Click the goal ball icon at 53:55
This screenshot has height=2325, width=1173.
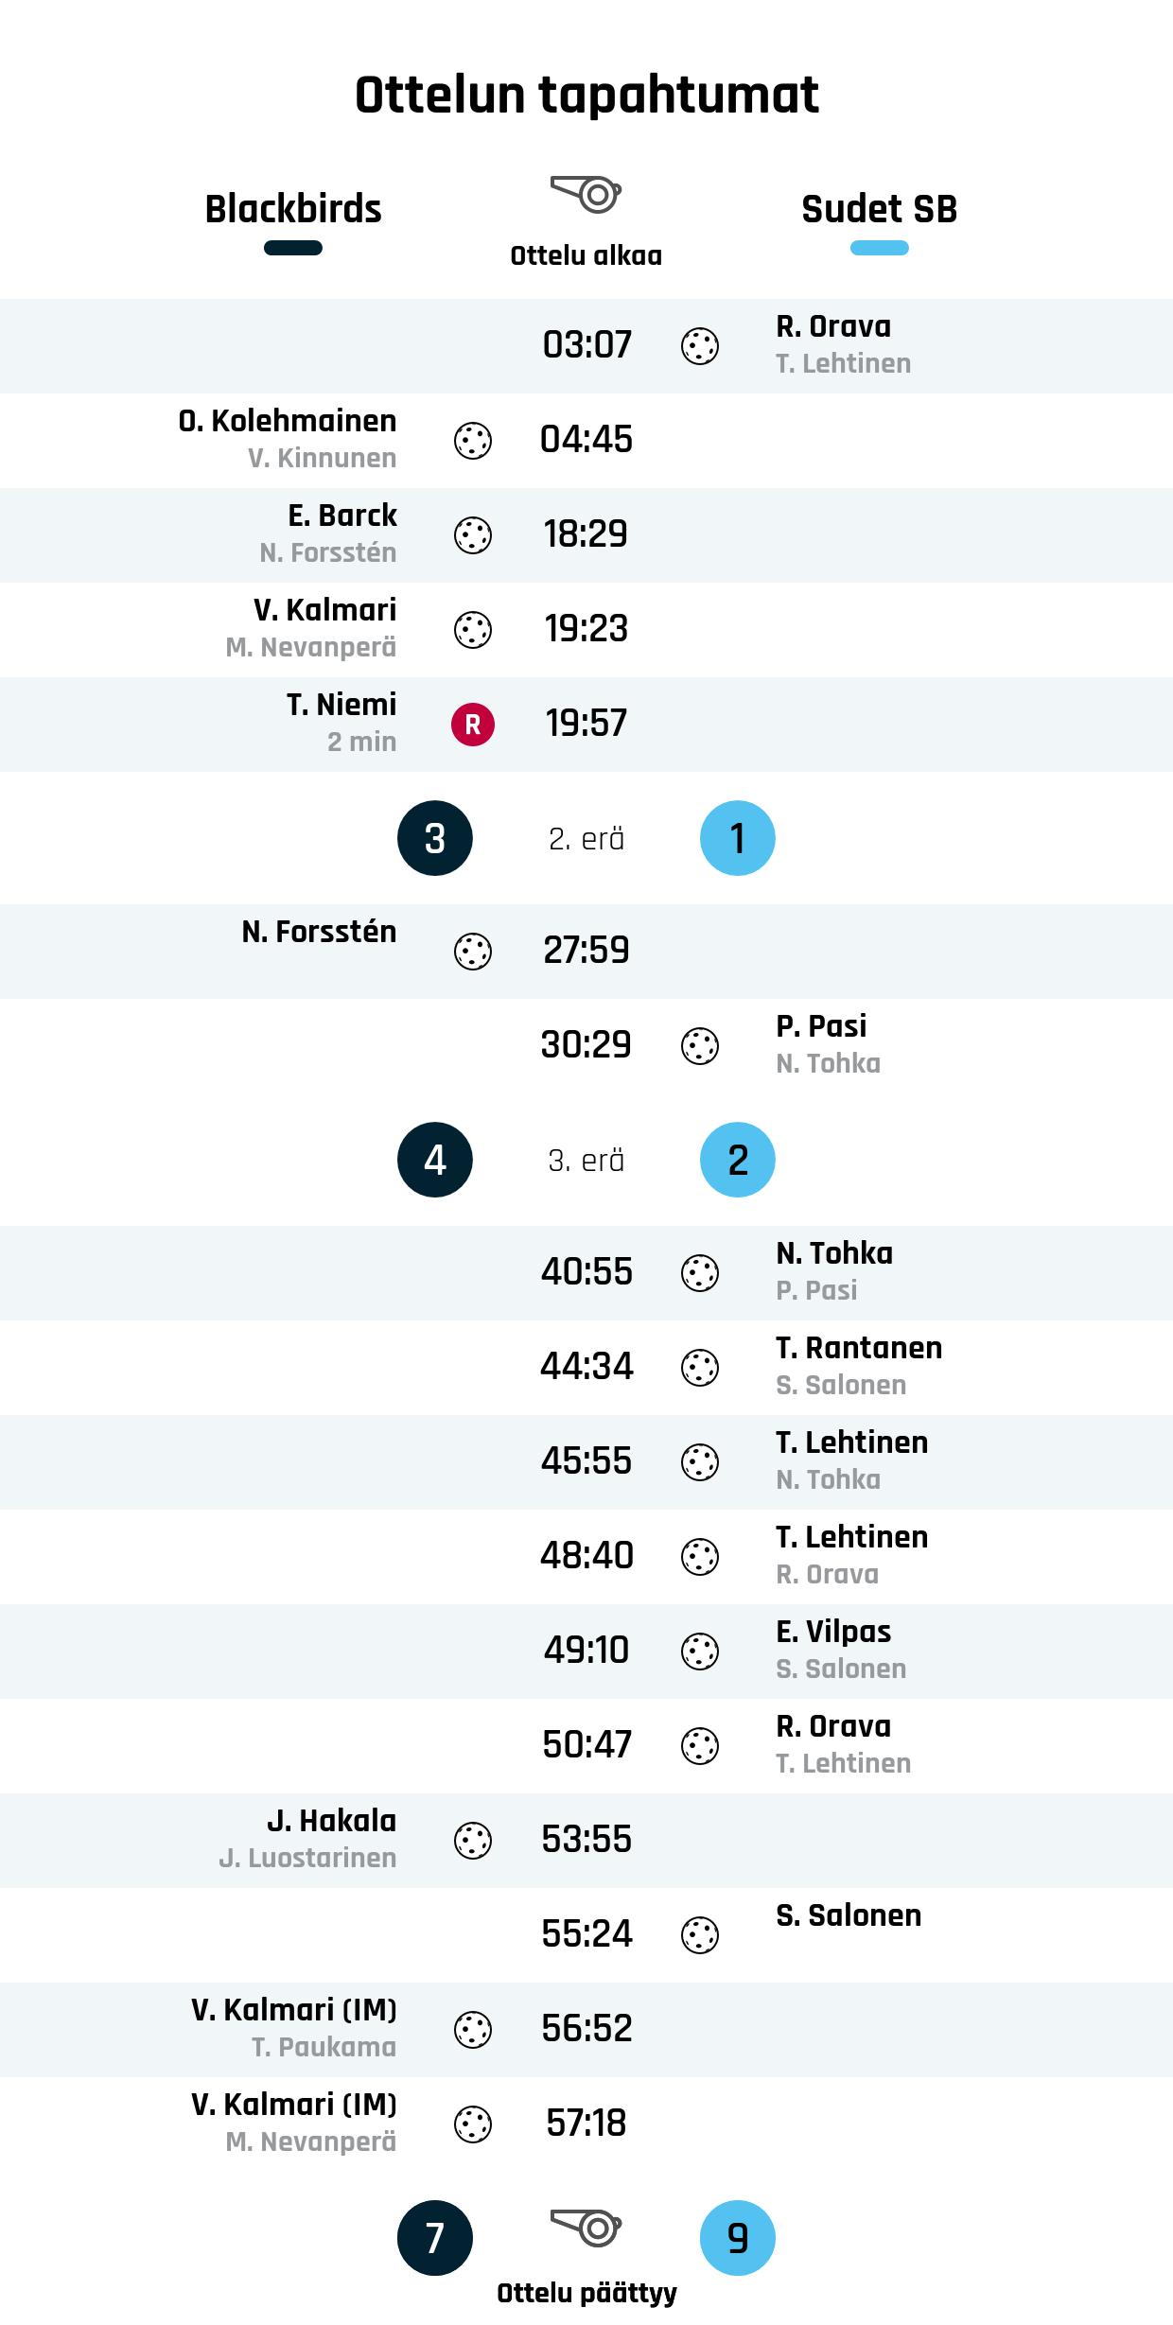[473, 1841]
